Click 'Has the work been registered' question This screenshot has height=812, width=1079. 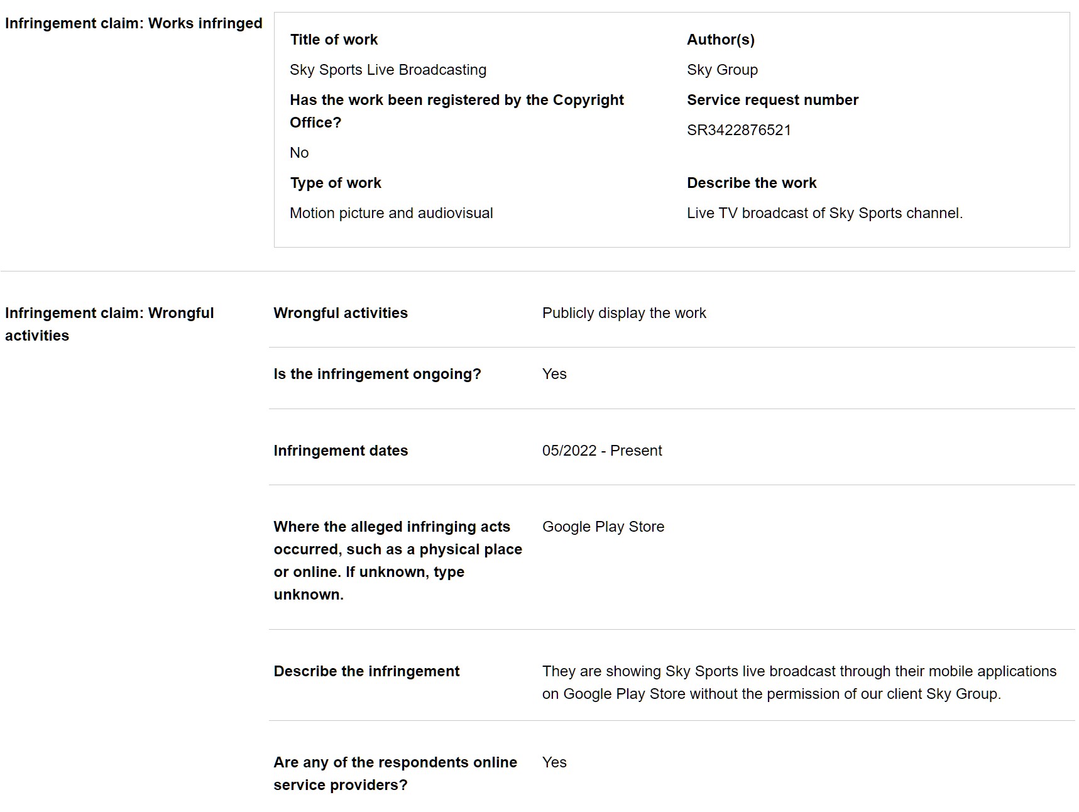(x=457, y=111)
